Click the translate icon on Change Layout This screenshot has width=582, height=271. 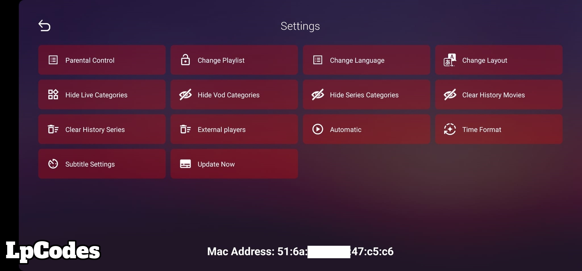point(450,60)
